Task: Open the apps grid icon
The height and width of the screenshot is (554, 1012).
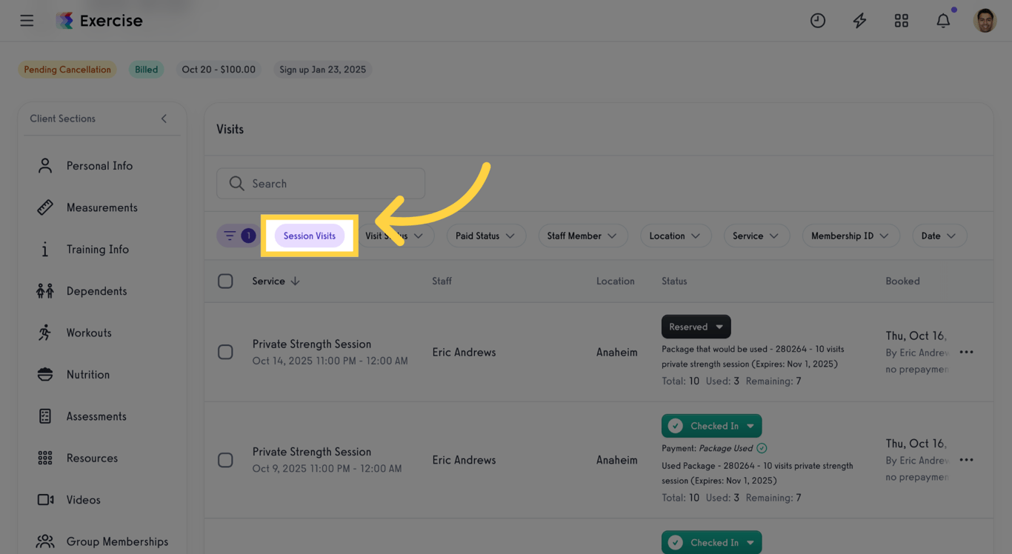Action: pos(901,21)
